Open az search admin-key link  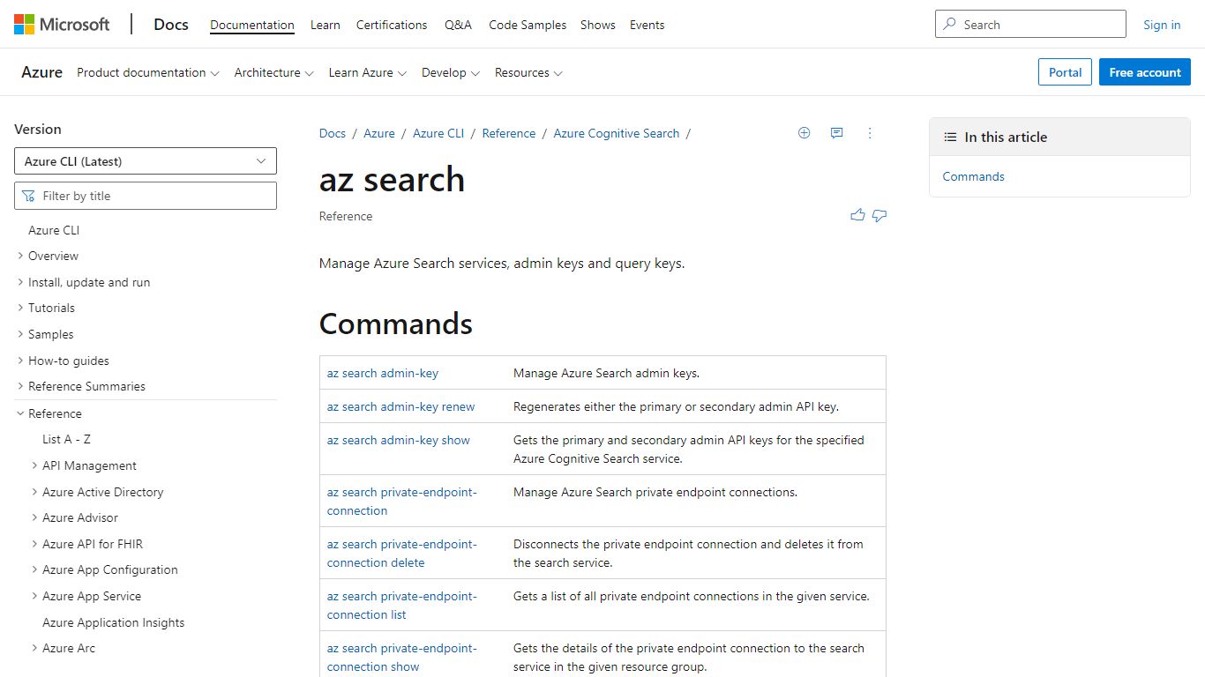tap(383, 373)
